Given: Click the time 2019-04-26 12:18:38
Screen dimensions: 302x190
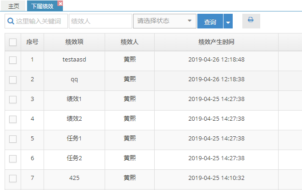Looking at the screenshot, I should click(216, 79).
